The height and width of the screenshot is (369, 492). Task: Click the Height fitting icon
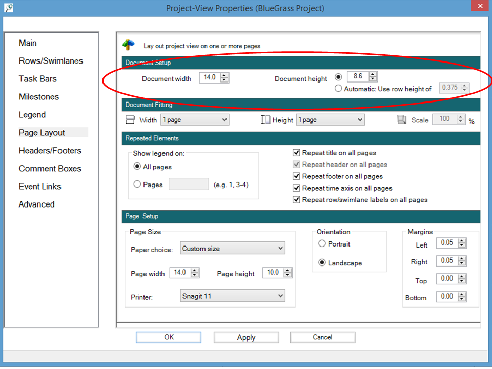[x=265, y=120]
